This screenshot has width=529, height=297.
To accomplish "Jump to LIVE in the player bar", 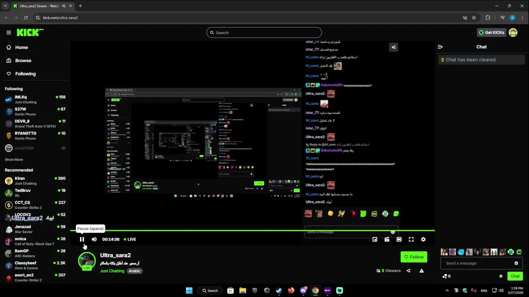I will coord(130,239).
